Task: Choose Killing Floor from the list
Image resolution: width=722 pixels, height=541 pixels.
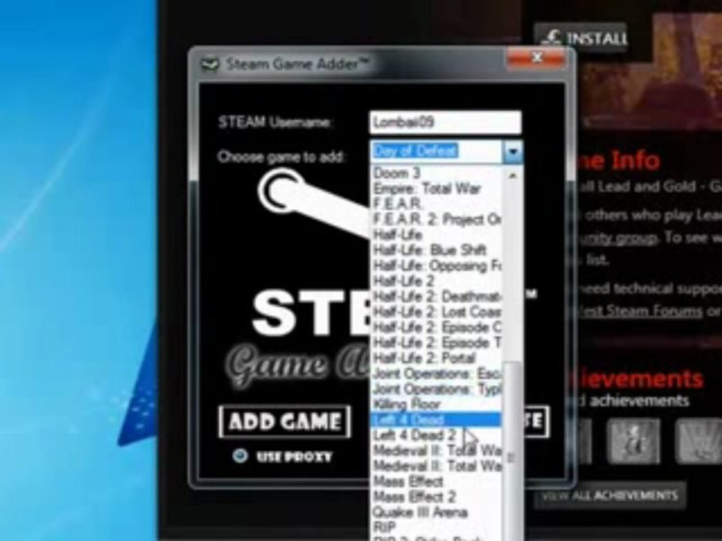Action: pyautogui.click(x=436, y=404)
